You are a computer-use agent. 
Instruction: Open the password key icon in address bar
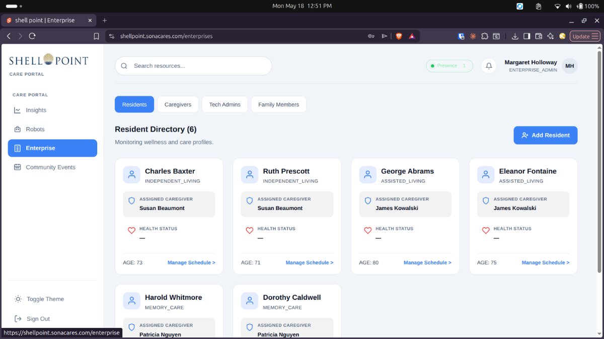(371, 36)
